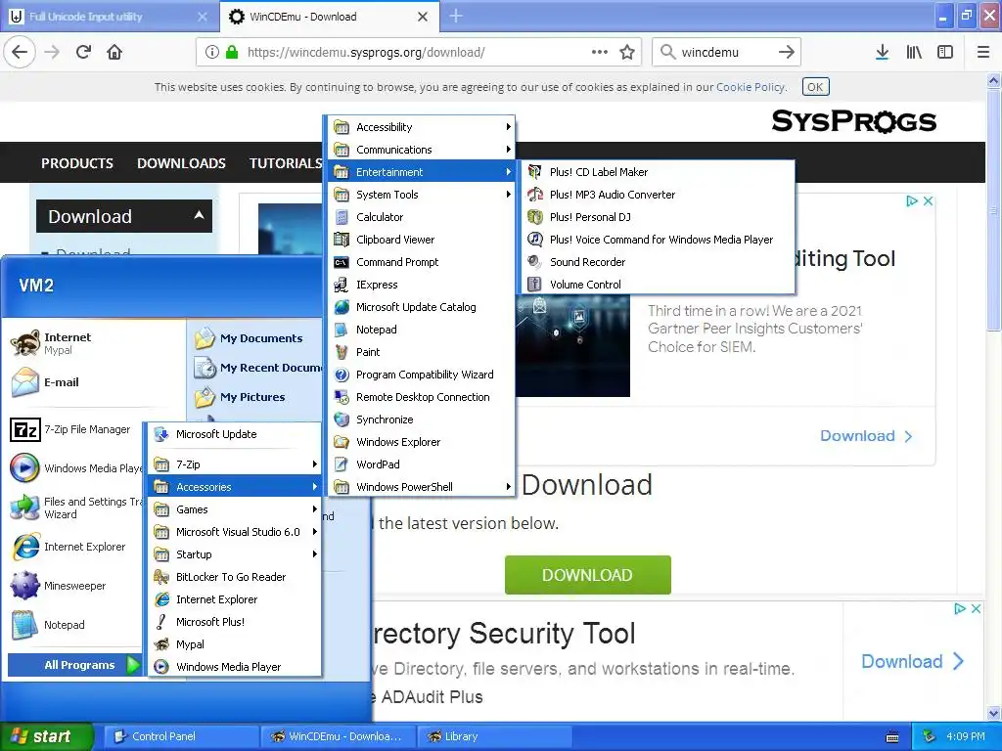Open Paint

(422, 352)
